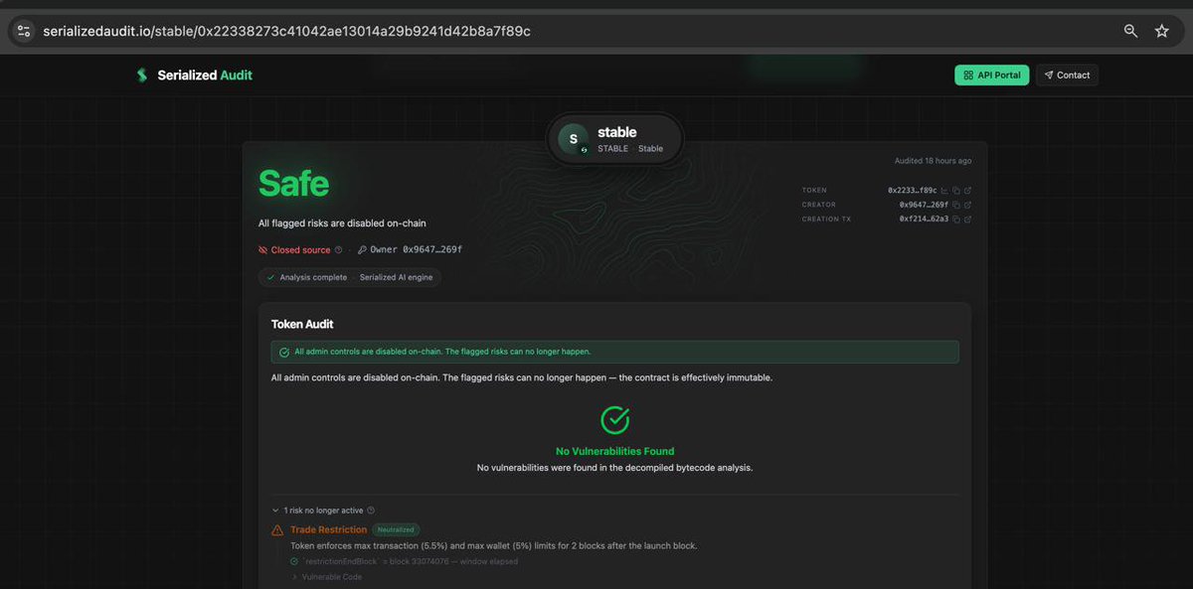Image resolution: width=1193 pixels, height=589 pixels.
Task: Click Owner 0x9647…269f address
Action: coord(416,250)
